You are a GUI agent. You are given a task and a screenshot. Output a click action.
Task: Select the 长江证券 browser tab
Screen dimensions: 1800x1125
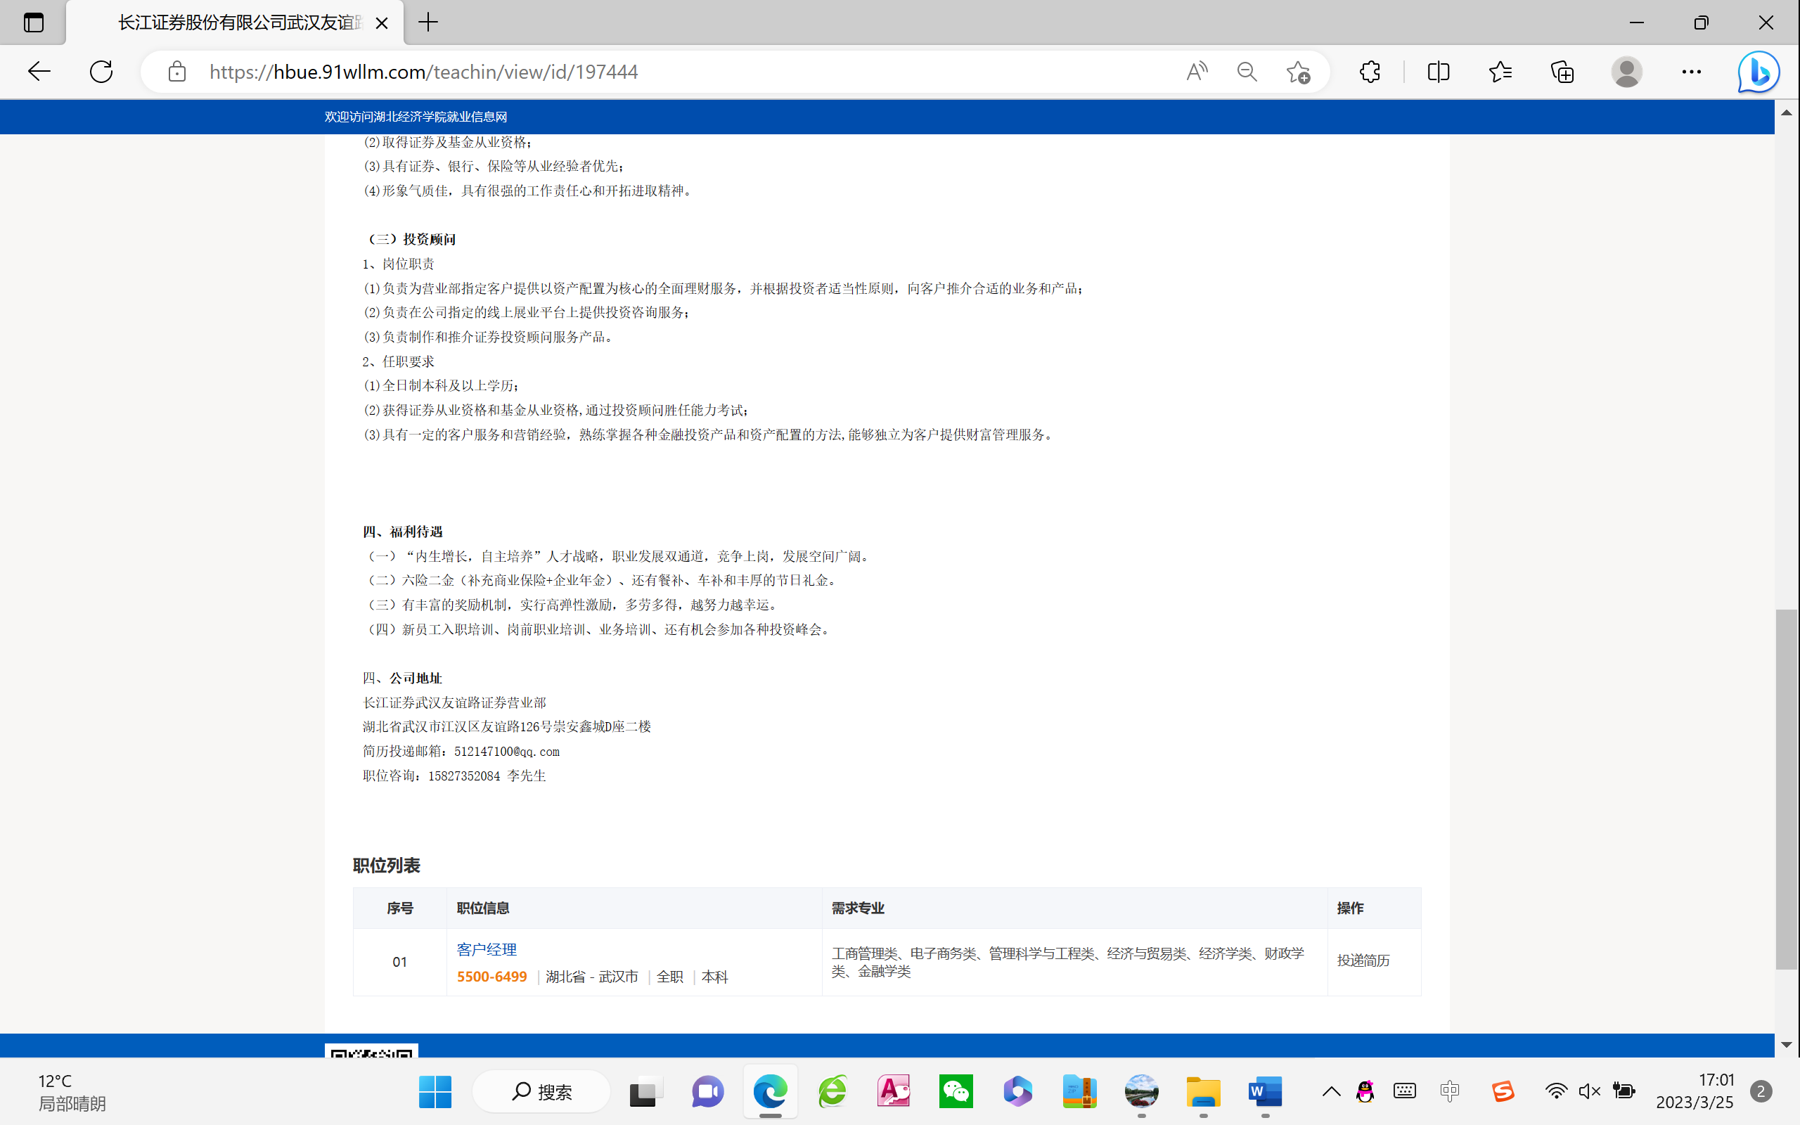click(x=238, y=22)
